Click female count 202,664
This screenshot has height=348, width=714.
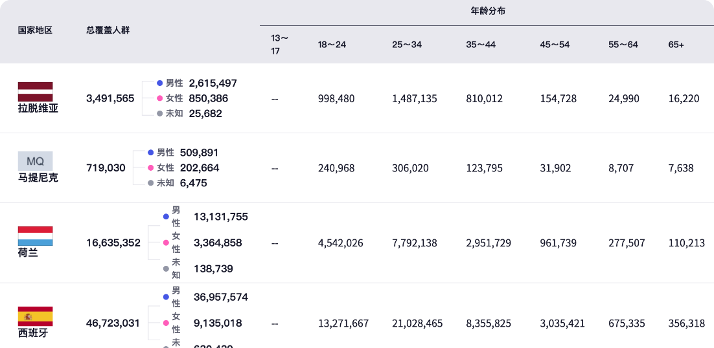pos(200,168)
